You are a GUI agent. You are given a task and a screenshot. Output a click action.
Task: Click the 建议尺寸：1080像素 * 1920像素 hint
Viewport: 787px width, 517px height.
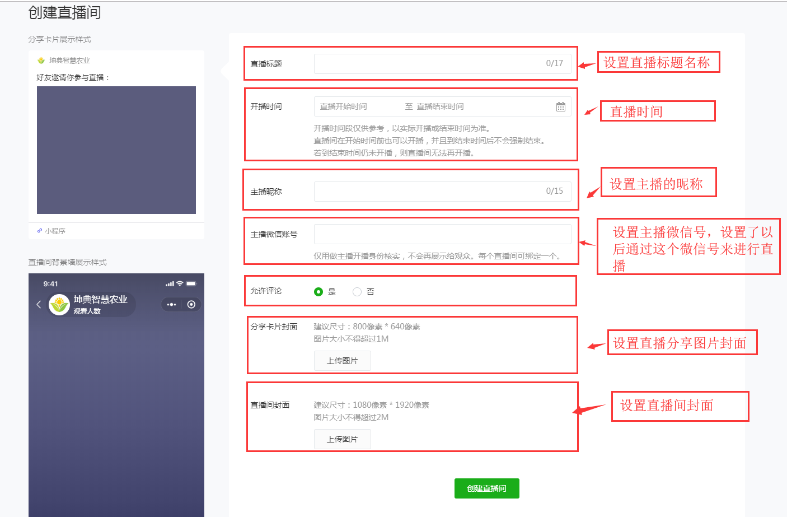[371, 405]
